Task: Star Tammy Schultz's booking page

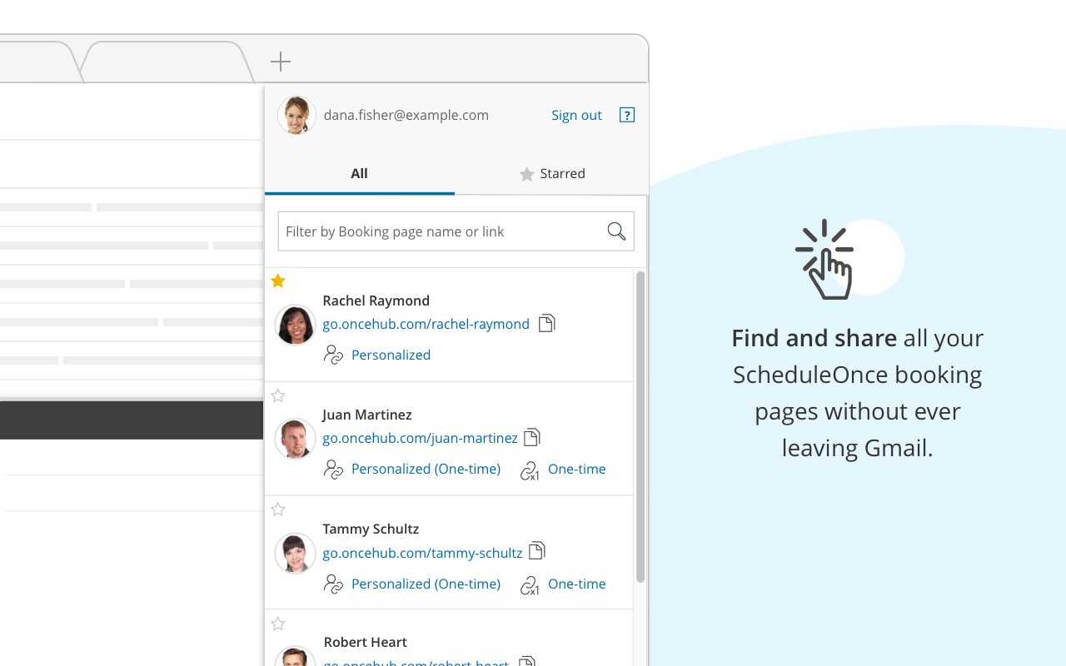Action: tap(277, 509)
